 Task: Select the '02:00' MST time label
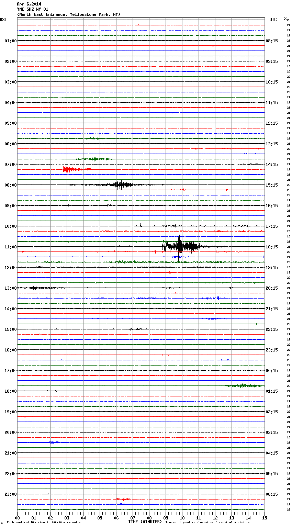click(x=11, y=61)
